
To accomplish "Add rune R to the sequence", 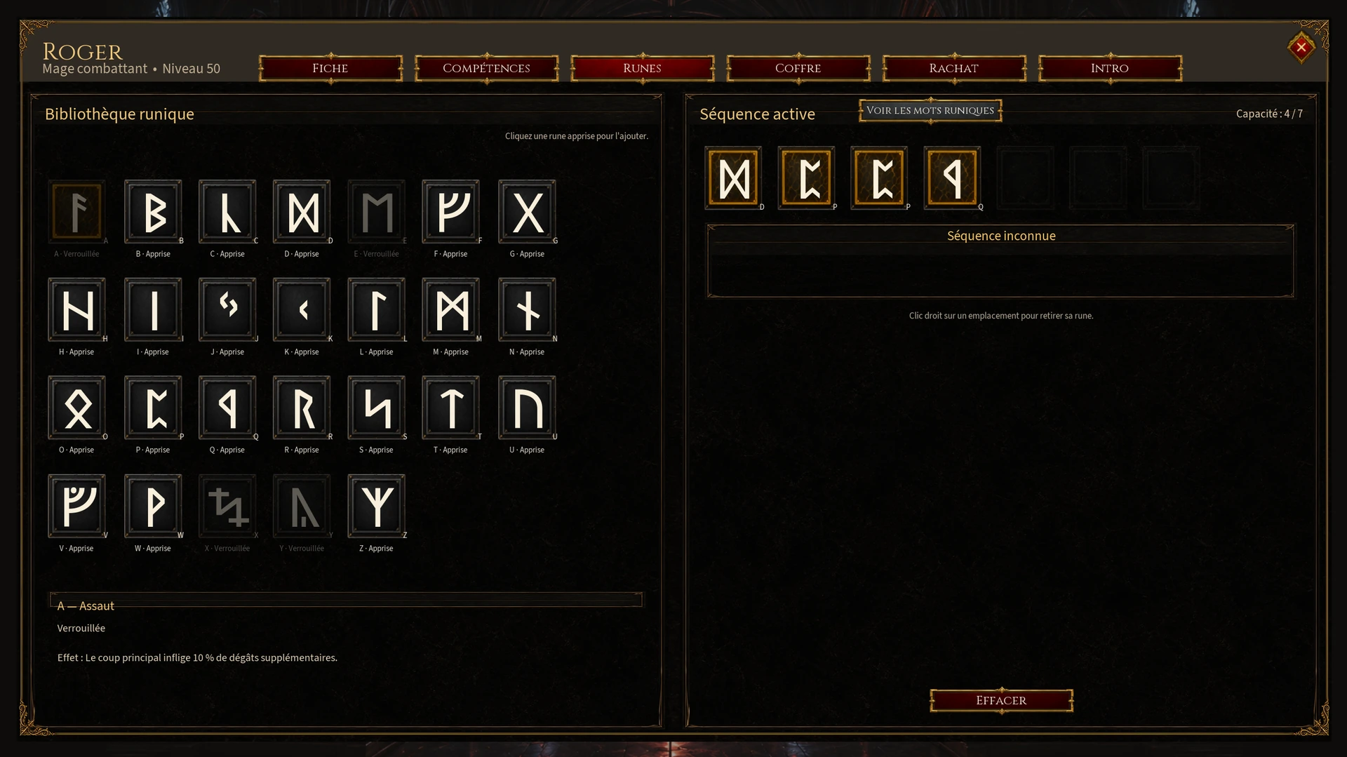I will 302,408.
